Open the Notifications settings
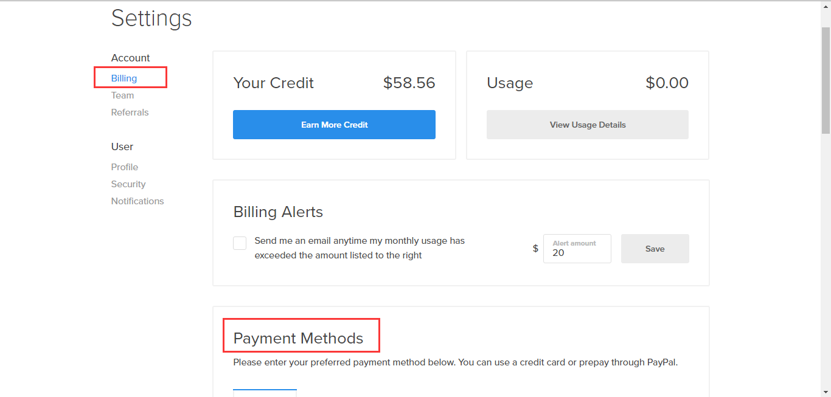Image resolution: width=831 pixels, height=397 pixels. (x=137, y=201)
